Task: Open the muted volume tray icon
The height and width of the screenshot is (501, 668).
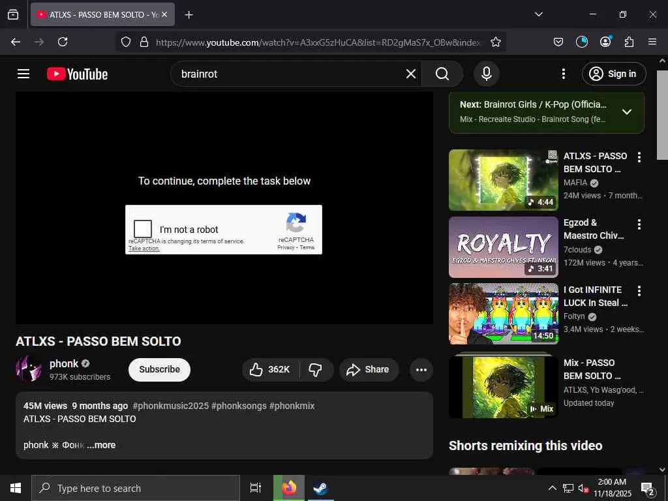Action: [584, 488]
